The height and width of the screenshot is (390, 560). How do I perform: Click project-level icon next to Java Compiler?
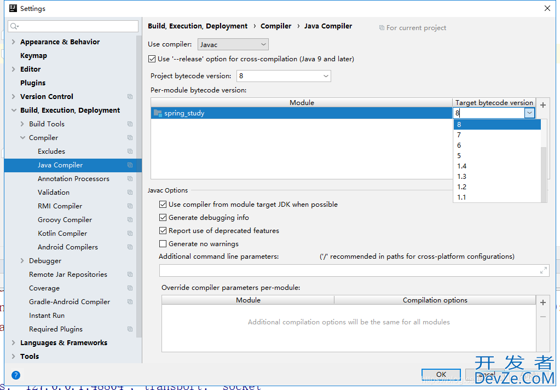click(130, 165)
